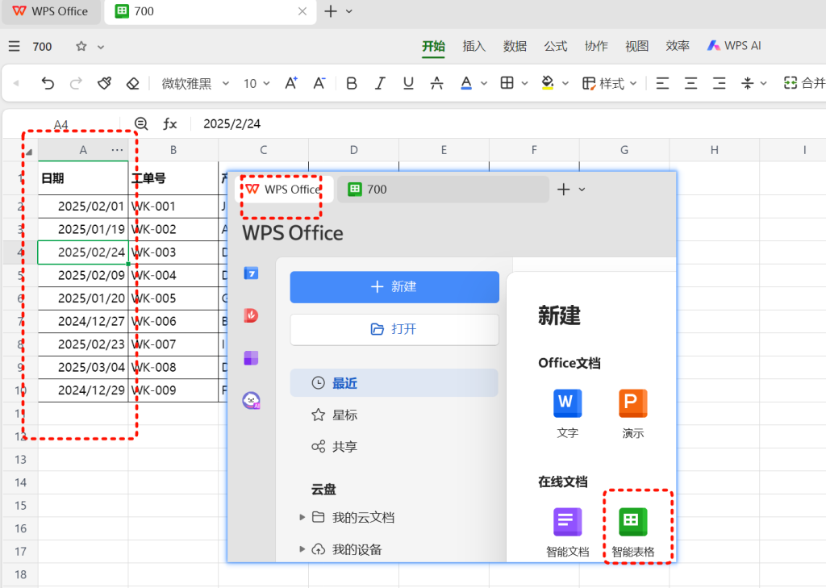The width and height of the screenshot is (826, 588).
Task: Click the 合并 merge cells button
Action: coord(804,83)
